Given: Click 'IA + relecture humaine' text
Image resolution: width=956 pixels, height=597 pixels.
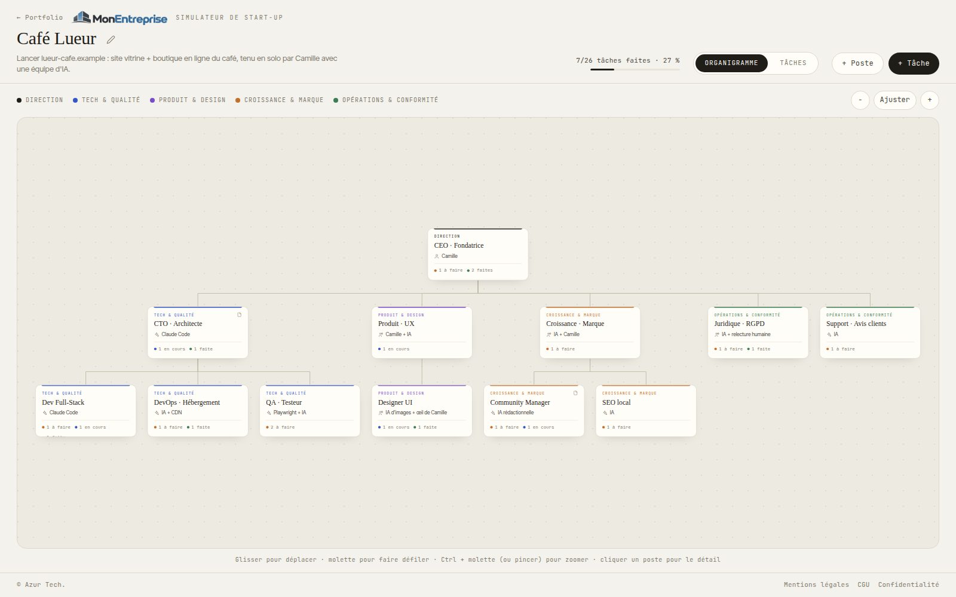Looking at the screenshot, I should pos(746,334).
